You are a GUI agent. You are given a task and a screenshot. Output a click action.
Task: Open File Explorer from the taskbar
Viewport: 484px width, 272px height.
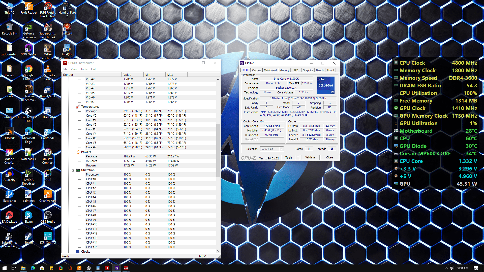[x=23, y=268]
